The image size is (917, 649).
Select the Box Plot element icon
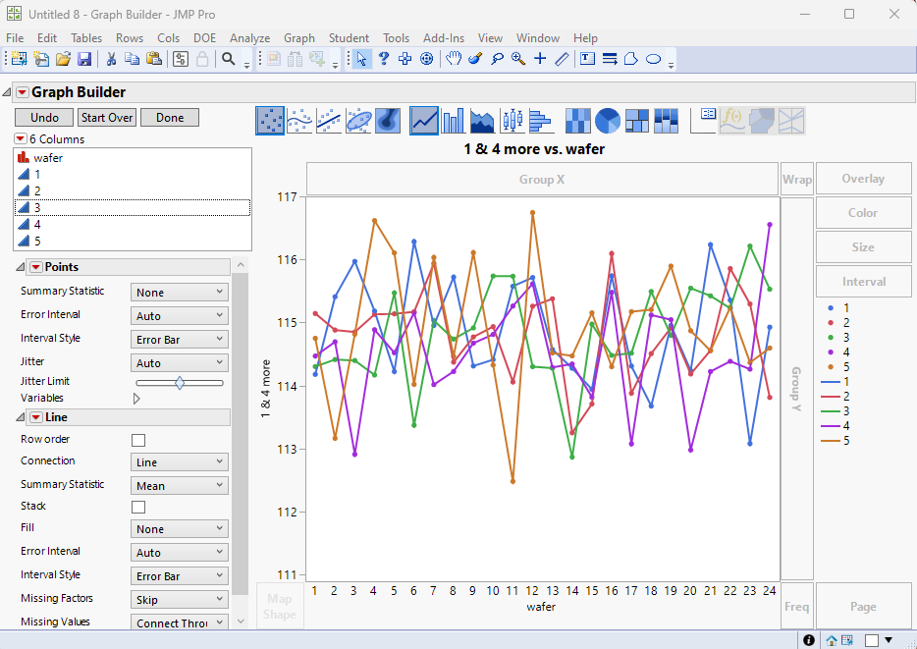tap(512, 121)
